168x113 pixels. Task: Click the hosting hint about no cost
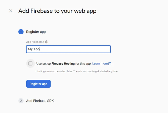(x=77, y=71)
